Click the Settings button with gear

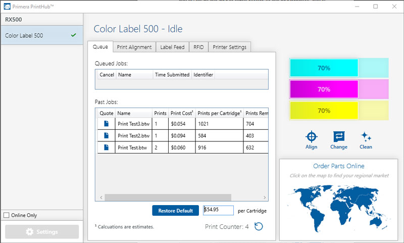(42, 232)
